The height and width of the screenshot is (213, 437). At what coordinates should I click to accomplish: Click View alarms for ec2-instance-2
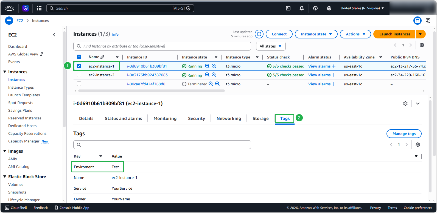click(x=322, y=75)
